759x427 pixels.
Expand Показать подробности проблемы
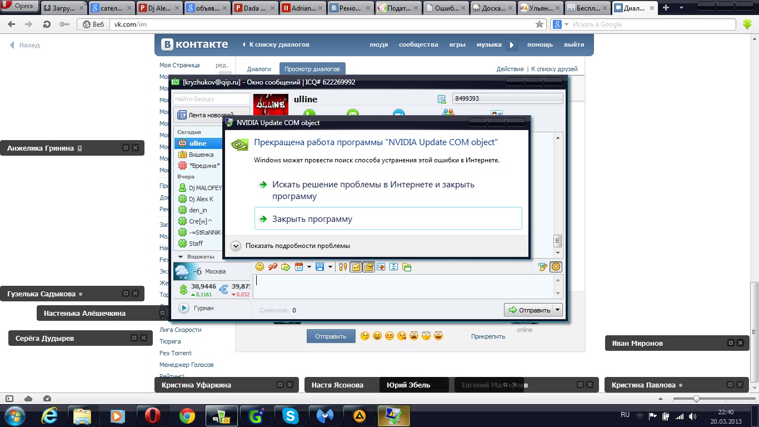click(x=236, y=246)
